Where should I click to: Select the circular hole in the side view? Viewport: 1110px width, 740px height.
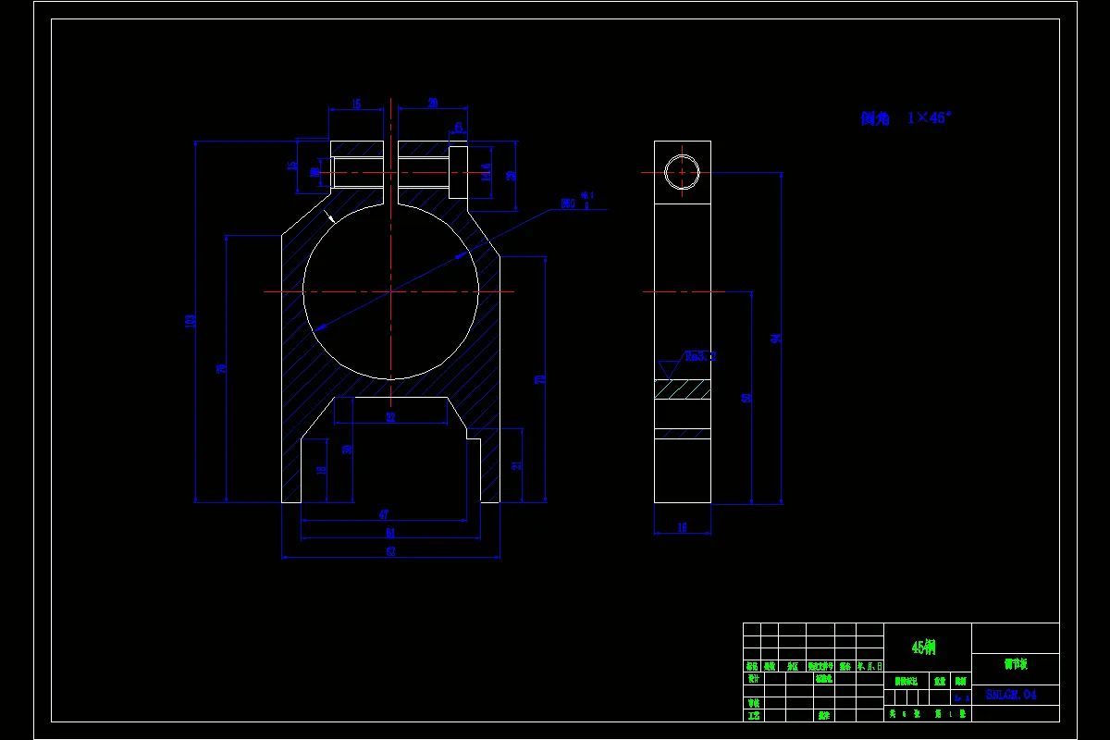coord(682,173)
